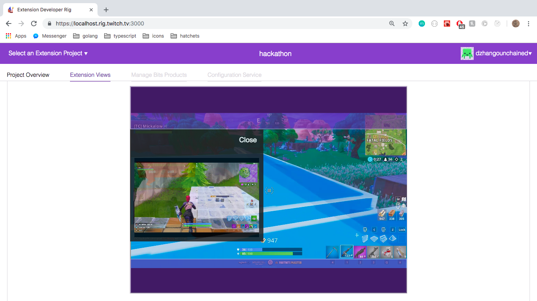Click the lock icon beside the URL
Image resolution: width=537 pixels, height=301 pixels.
(x=49, y=24)
